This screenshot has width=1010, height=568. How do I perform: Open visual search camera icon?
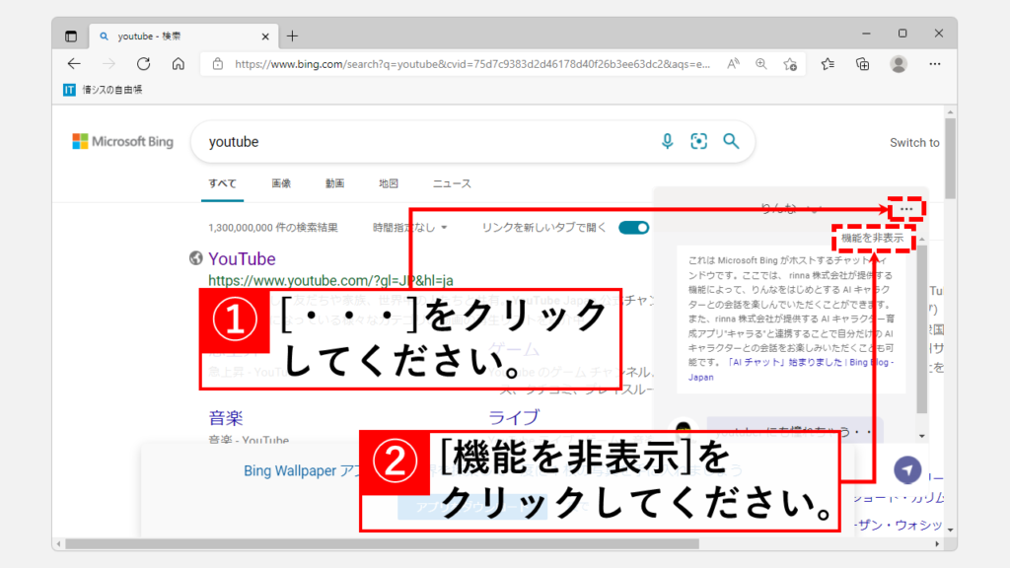point(699,142)
